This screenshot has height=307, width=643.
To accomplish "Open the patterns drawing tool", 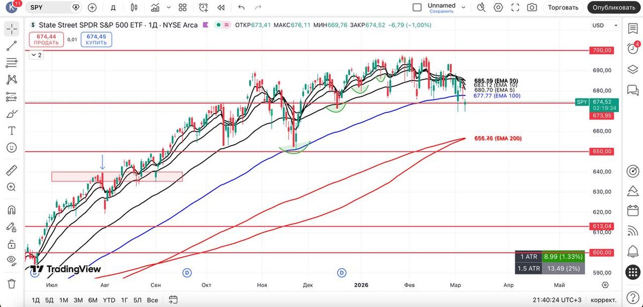I will (x=12, y=80).
